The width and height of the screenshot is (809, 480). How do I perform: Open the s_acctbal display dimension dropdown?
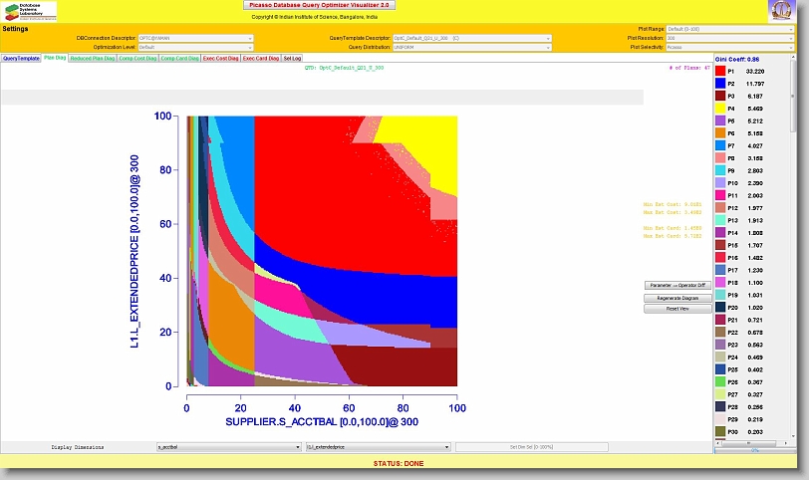click(228, 448)
